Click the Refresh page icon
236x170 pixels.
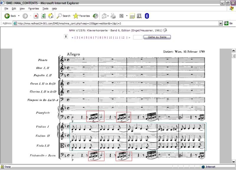43,16
